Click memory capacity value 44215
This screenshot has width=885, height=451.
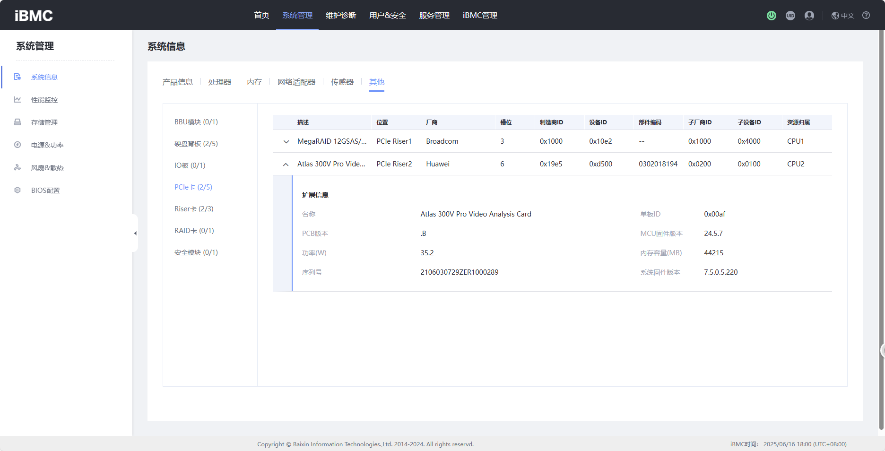tap(714, 253)
